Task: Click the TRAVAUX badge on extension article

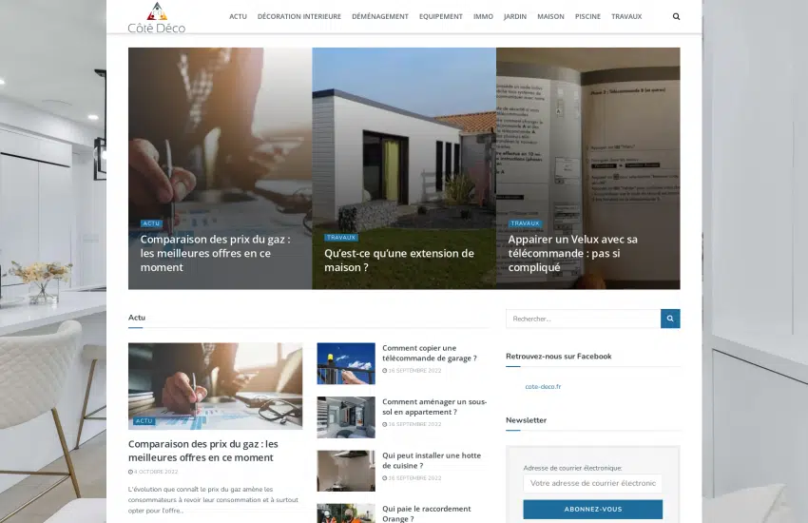Action: (341, 238)
